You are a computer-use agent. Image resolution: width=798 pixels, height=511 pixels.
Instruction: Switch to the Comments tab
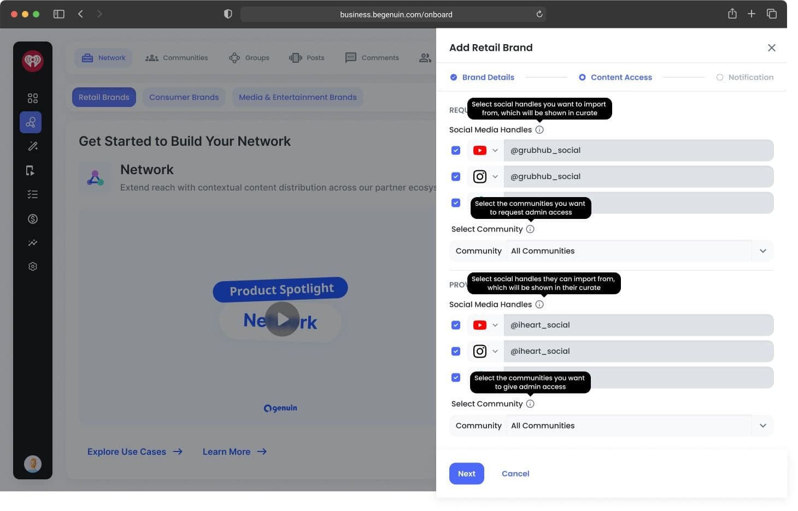tap(372, 58)
